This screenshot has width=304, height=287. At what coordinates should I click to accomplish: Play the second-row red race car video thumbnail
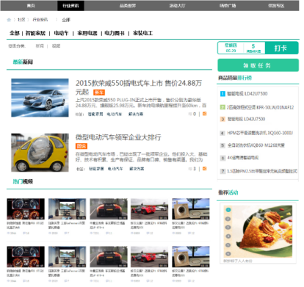tap(149, 257)
